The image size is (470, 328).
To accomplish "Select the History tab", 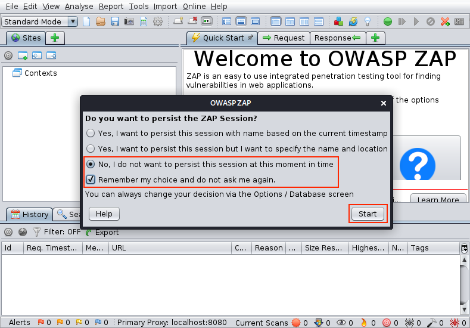I will tap(29, 214).
